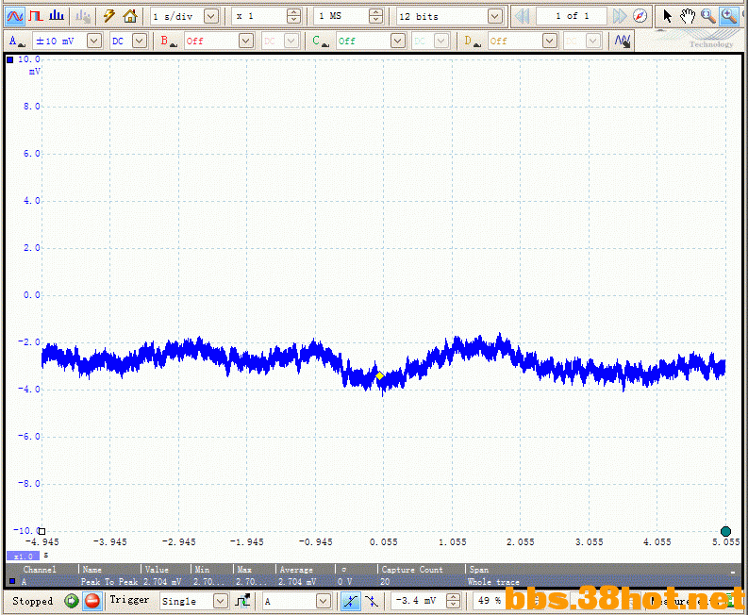Click the Value column header
748x615 pixels.
[x=157, y=569]
